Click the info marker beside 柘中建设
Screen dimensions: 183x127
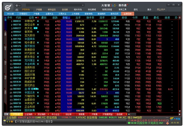pyautogui.click(x=38, y=43)
